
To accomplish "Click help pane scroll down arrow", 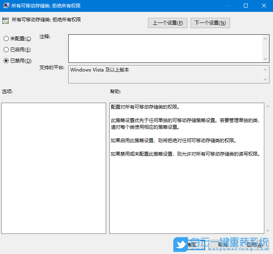I will 267,231.
